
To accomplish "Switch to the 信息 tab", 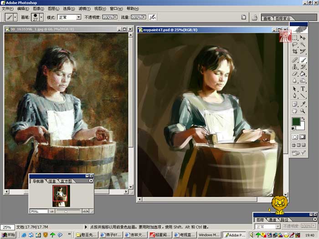I will [52, 181].
